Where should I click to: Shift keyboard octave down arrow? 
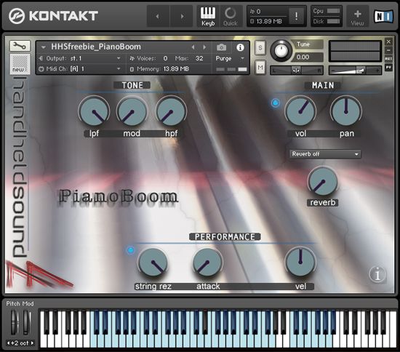[8, 343]
